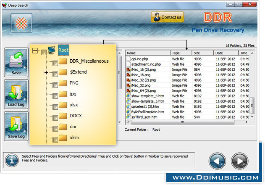Select the iMac_64 (2).png file name
265x185 pixels.
(x=144, y=91)
